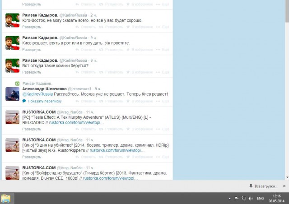289x204 pixels.
Task: Click the page vertical scrollbar thumb
Action: tap(287, 11)
